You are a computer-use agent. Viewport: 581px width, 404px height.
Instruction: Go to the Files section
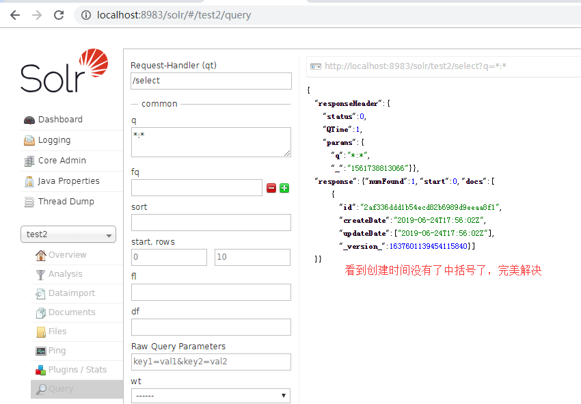[57, 332]
